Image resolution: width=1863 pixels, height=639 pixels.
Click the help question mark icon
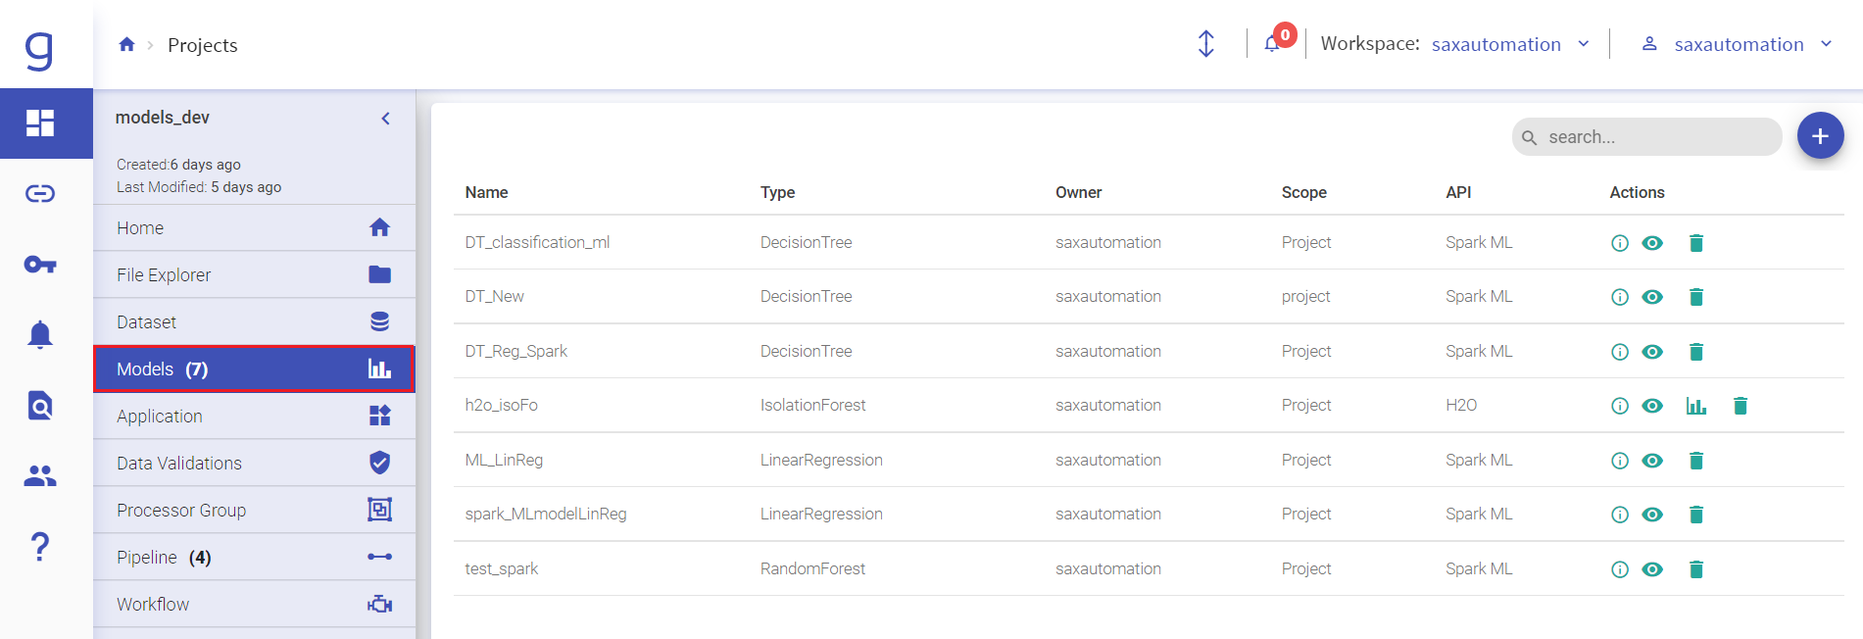pyautogui.click(x=40, y=546)
